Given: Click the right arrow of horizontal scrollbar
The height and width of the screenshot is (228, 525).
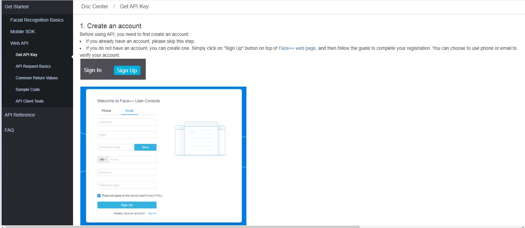Looking at the screenshot, I should point(523,227).
